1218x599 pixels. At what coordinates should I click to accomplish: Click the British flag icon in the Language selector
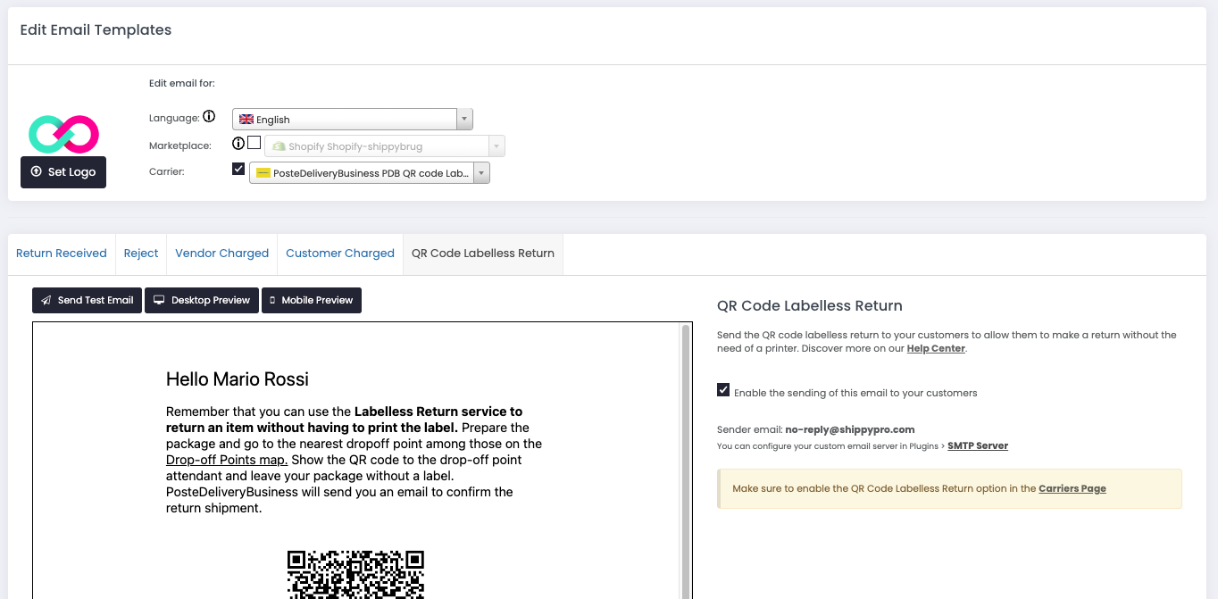[245, 119]
